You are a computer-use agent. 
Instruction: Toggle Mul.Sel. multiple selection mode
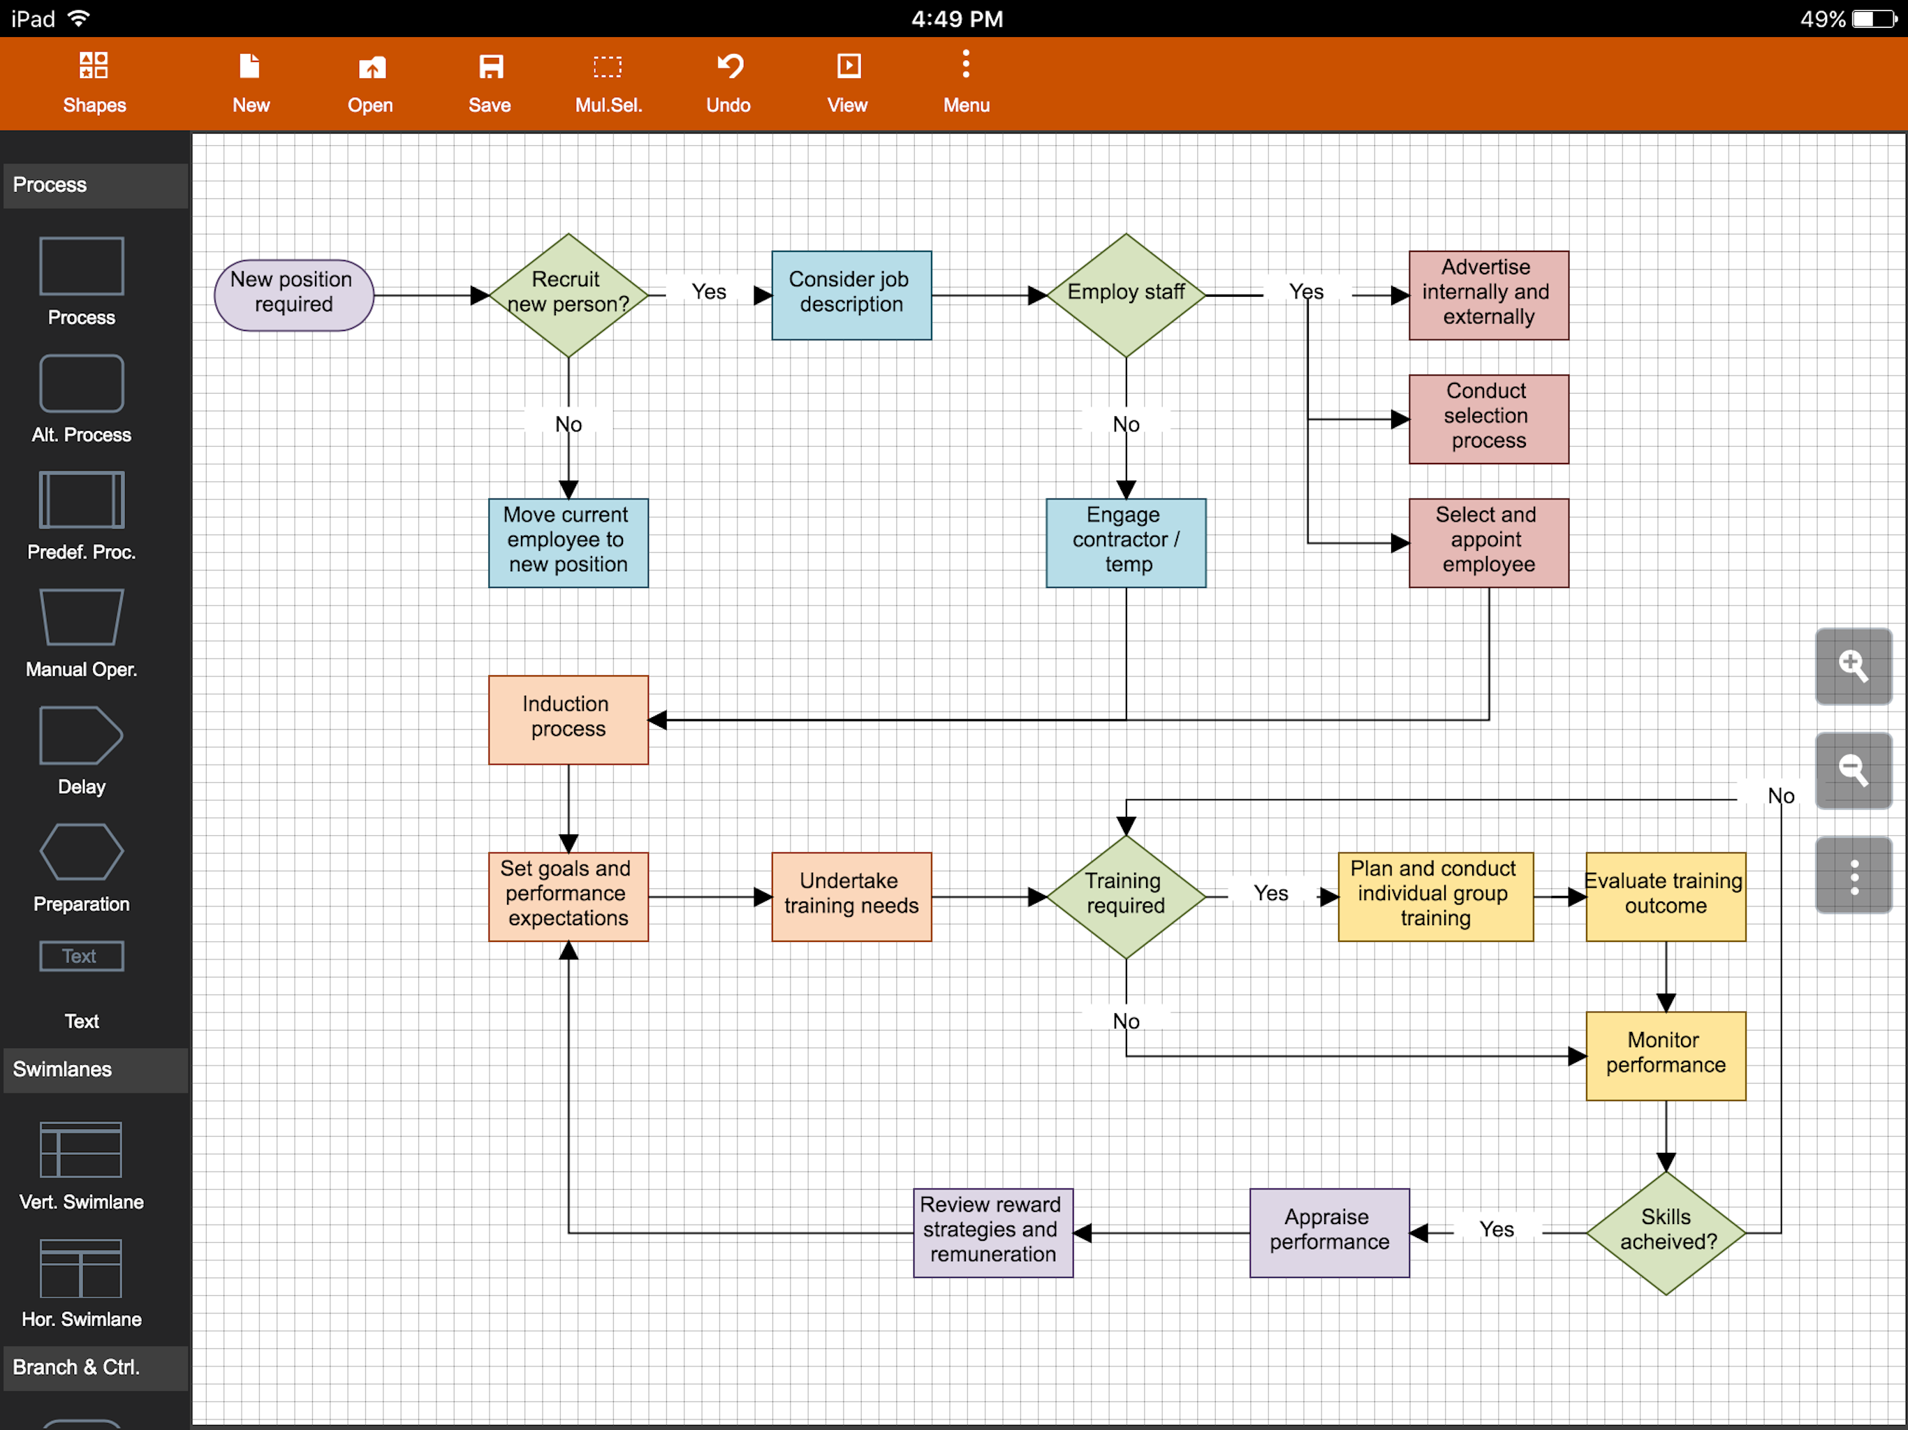(x=608, y=81)
